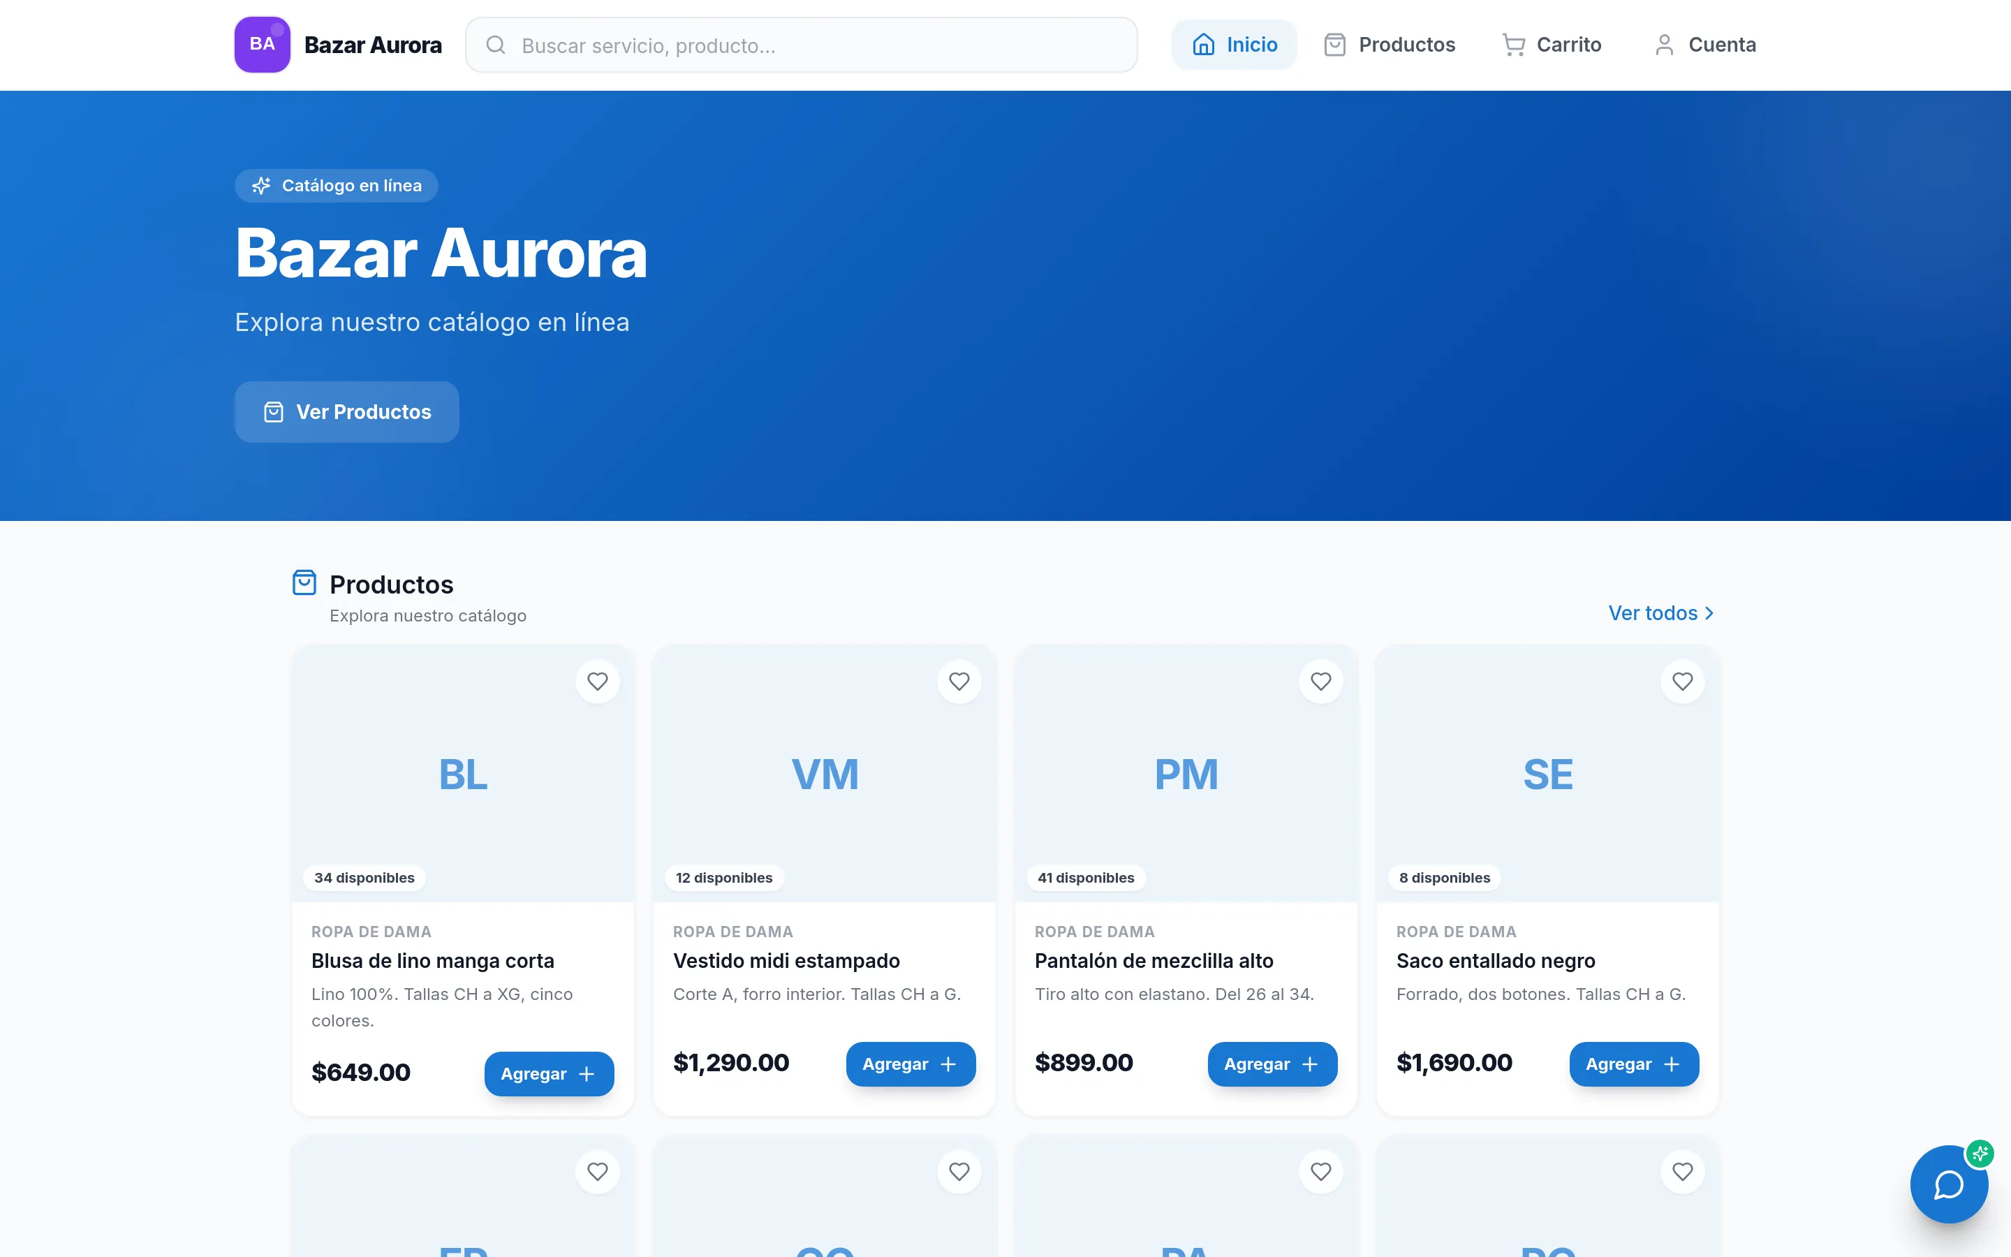Click the Bazar Aurora brand name in header
Viewport: 2011px width, 1257px height.
point(373,45)
